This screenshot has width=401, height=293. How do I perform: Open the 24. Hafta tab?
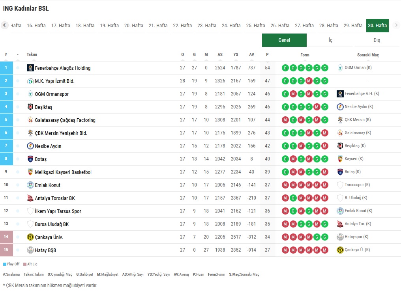(x=231, y=26)
